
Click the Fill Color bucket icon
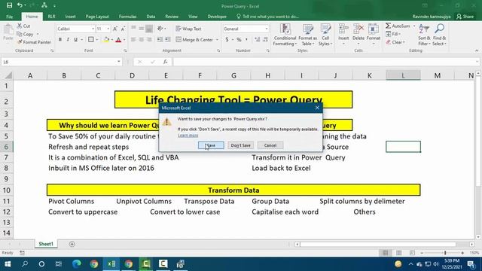click(106, 39)
